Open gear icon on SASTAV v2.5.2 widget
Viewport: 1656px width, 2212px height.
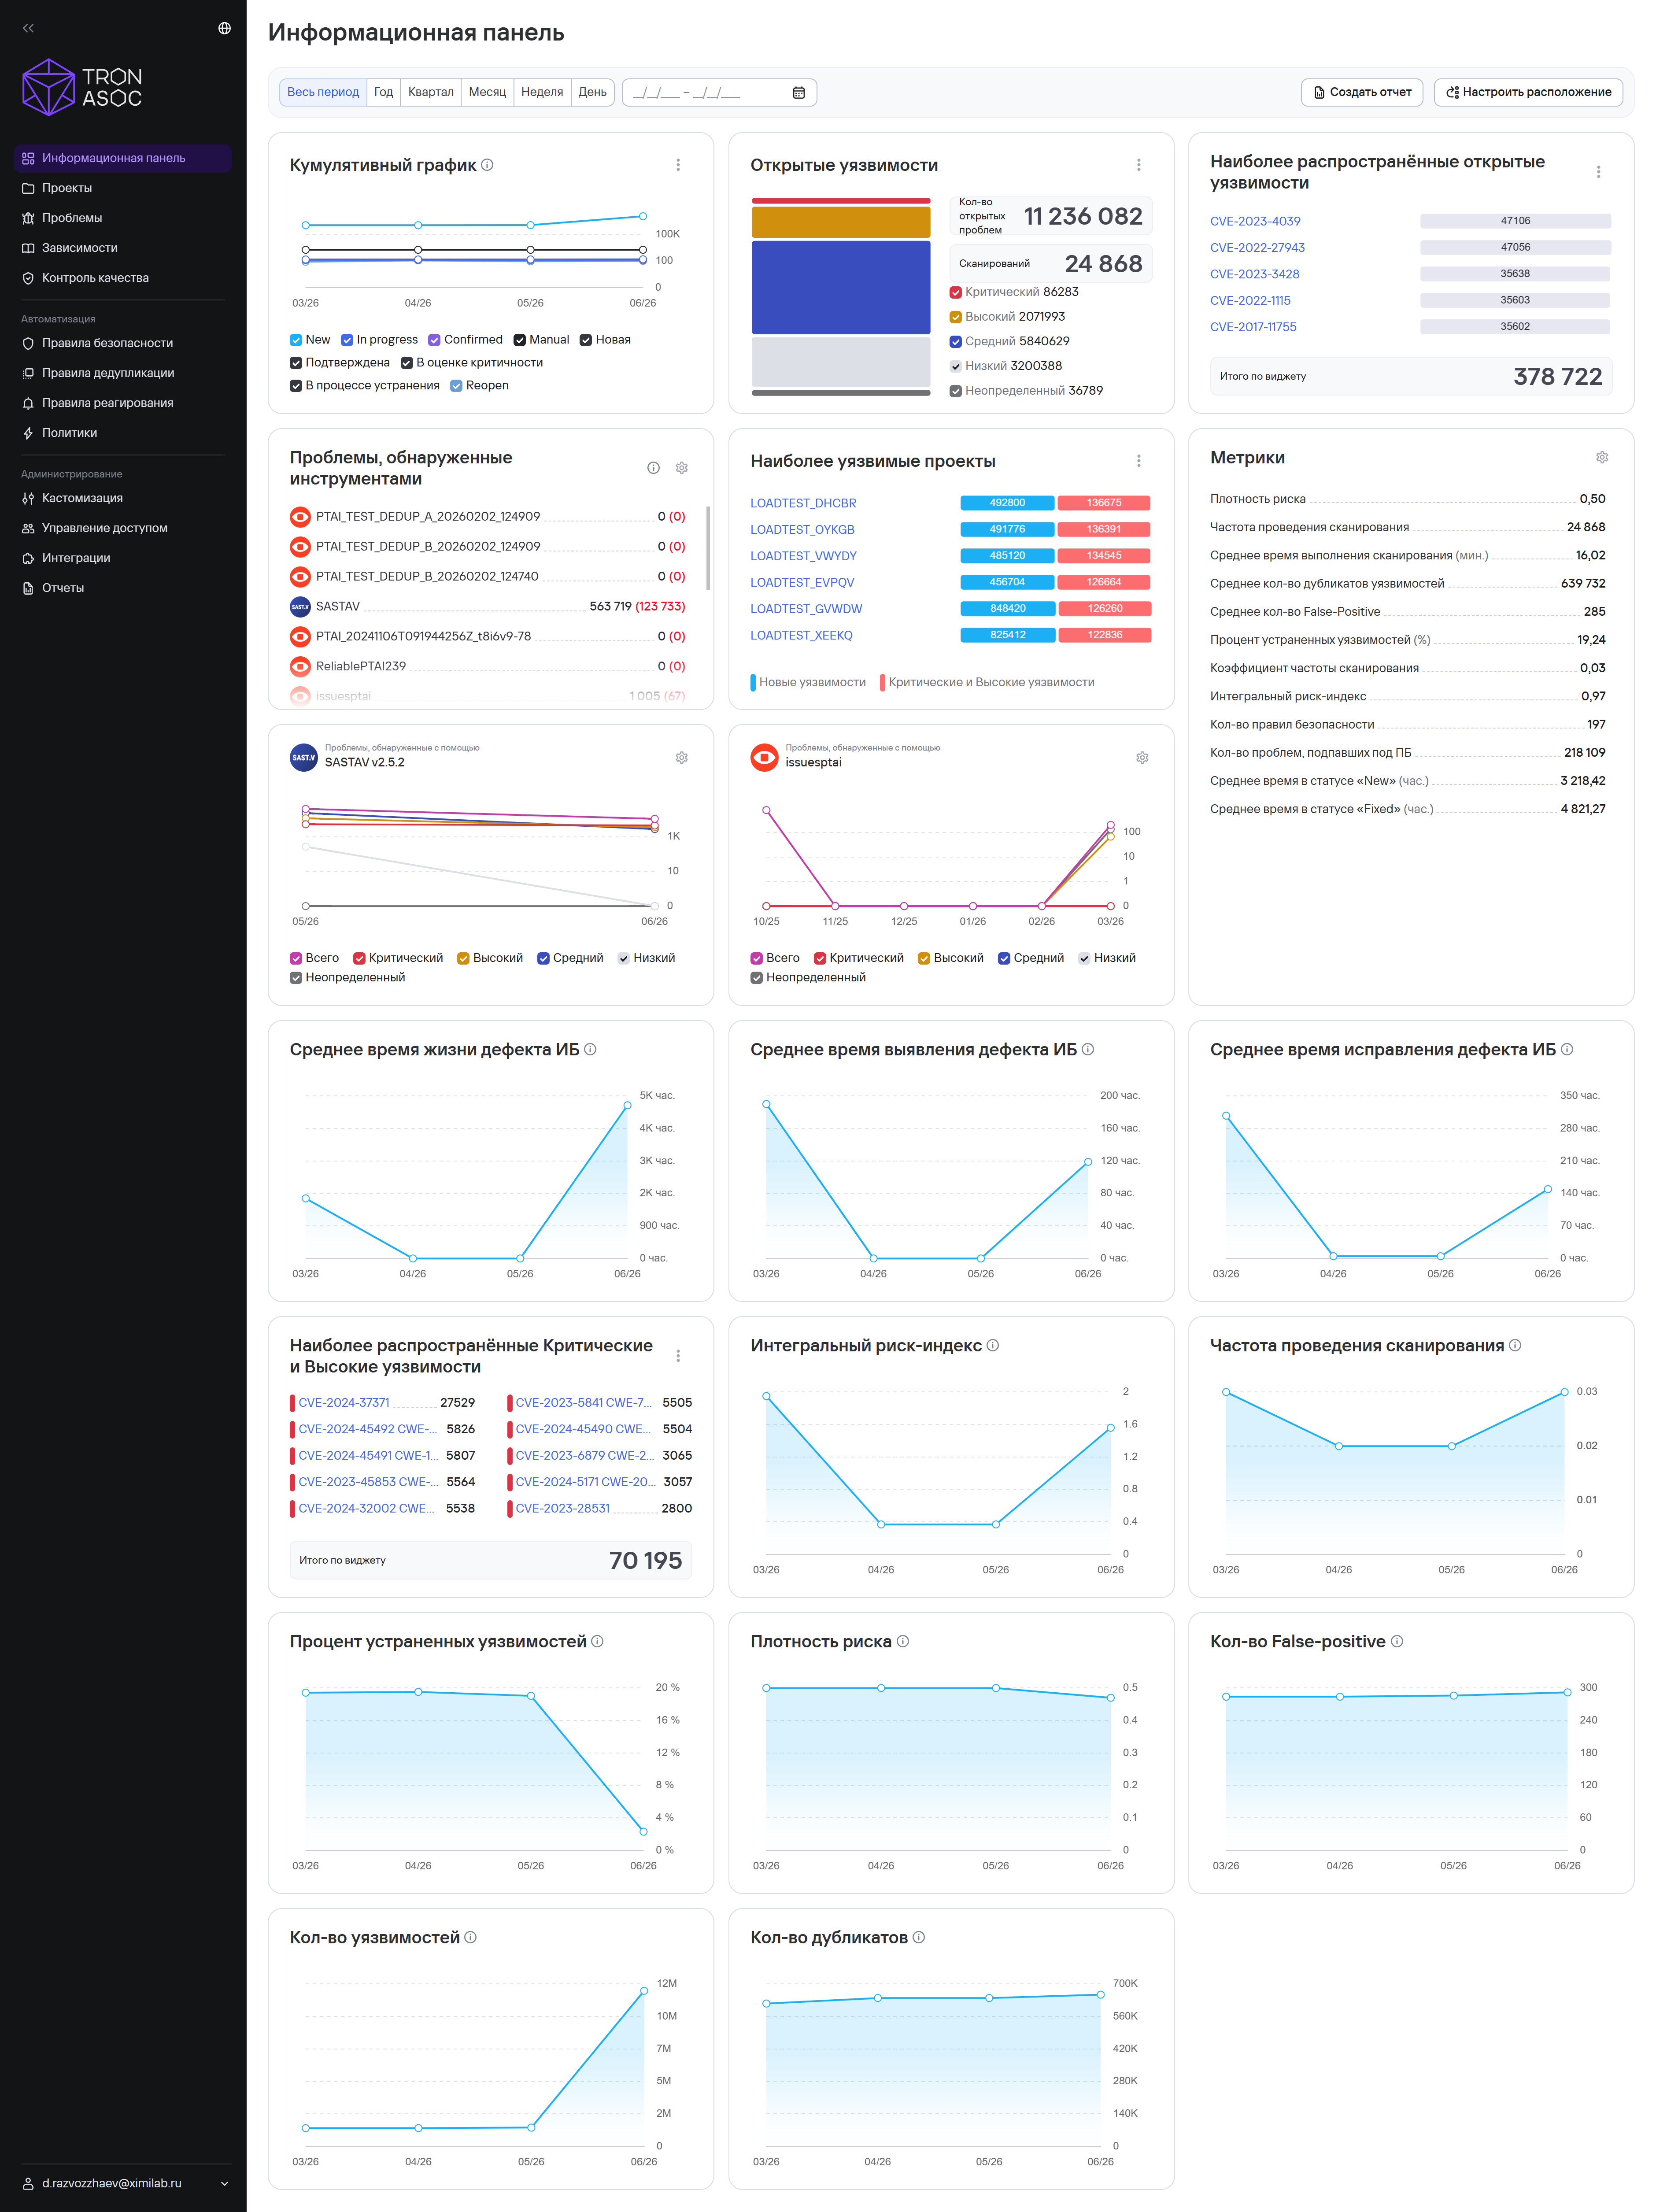click(681, 757)
